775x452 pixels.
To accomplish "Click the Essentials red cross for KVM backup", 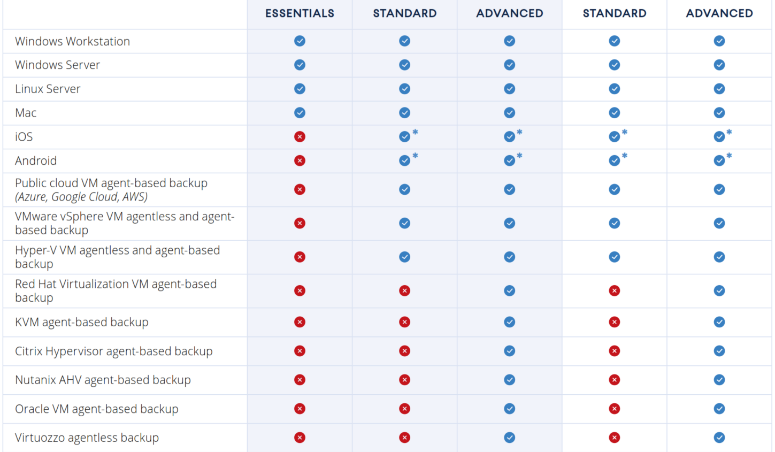I will (300, 322).
